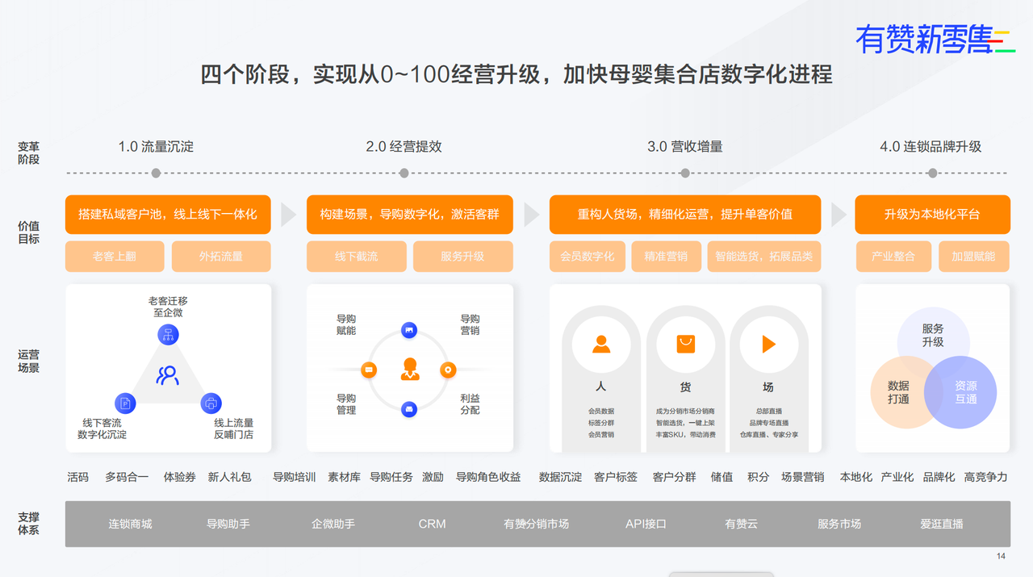The height and width of the screenshot is (577, 1033).
Task: Click the timeline dot under 4.0 连锁品牌升级
Action: (933, 173)
